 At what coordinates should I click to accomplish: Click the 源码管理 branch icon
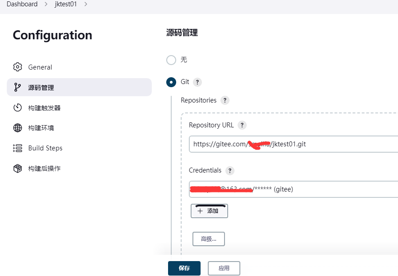(x=18, y=87)
